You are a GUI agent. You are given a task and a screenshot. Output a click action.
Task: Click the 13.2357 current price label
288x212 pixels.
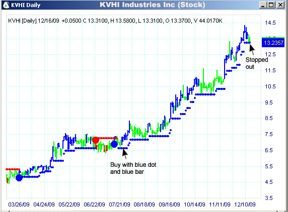pyautogui.click(x=273, y=43)
